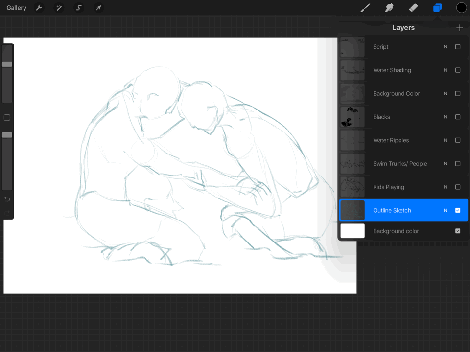Viewport: 470px width, 352px height.
Task: Activate the Transform arrow tool
Action: coord(98,8)
